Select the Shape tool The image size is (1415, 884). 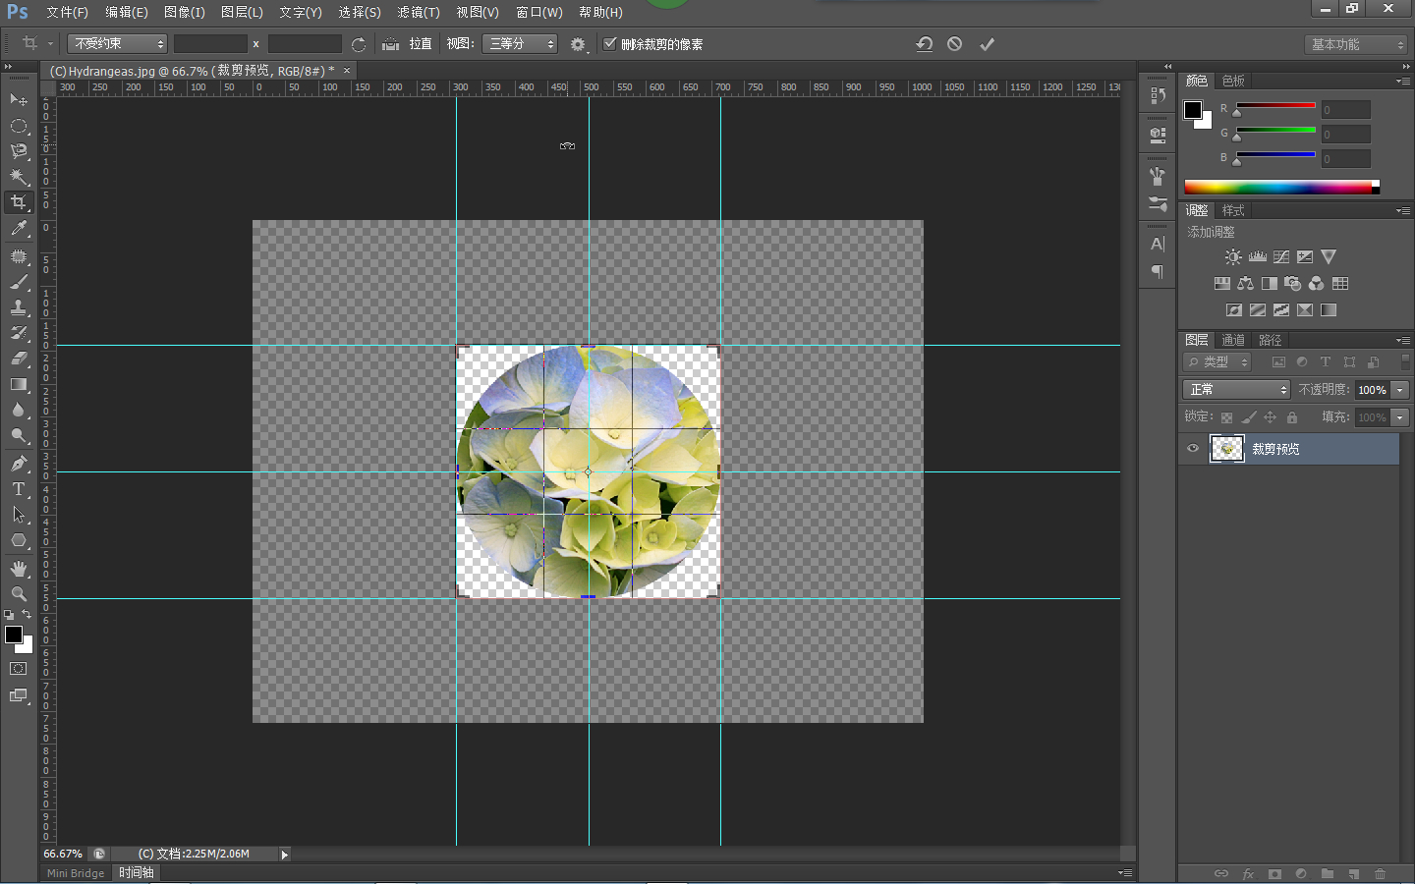tap(18, 540)
